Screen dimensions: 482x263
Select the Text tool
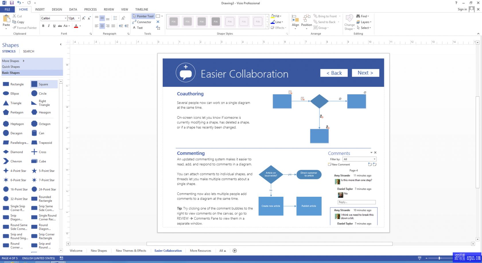[139, 28]
